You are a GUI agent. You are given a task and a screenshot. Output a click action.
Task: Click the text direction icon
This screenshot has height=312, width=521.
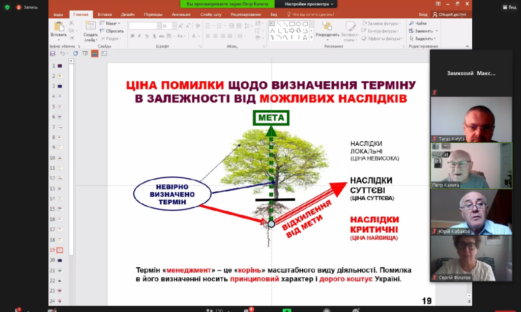(x=258, y=23)
